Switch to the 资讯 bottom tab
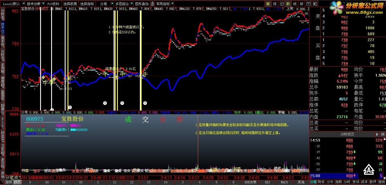Screen dimensions: 386x185 (x=356, y=182)
